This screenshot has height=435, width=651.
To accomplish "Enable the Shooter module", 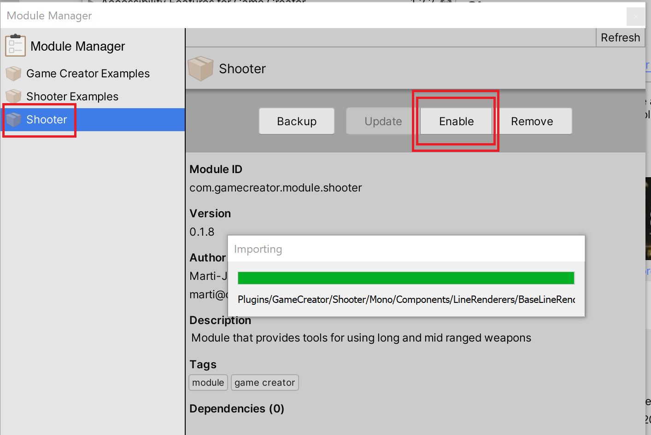I will 456,121.
